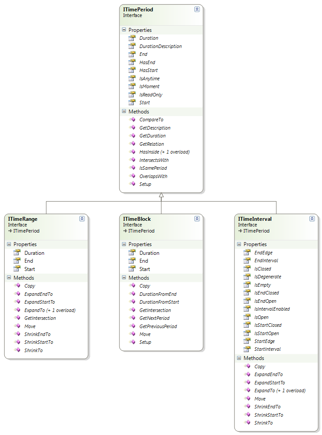Select the ITimeBlock interface title
The image size is (322, 435).
(x=137, y=219)
